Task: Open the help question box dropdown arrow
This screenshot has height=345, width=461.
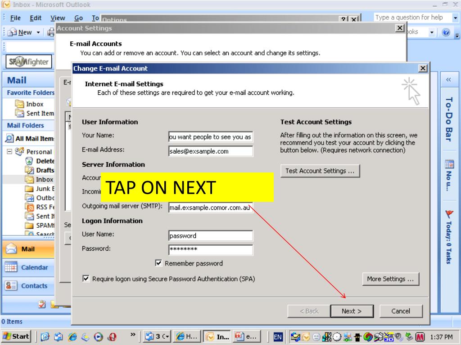Action: [455, 18]
